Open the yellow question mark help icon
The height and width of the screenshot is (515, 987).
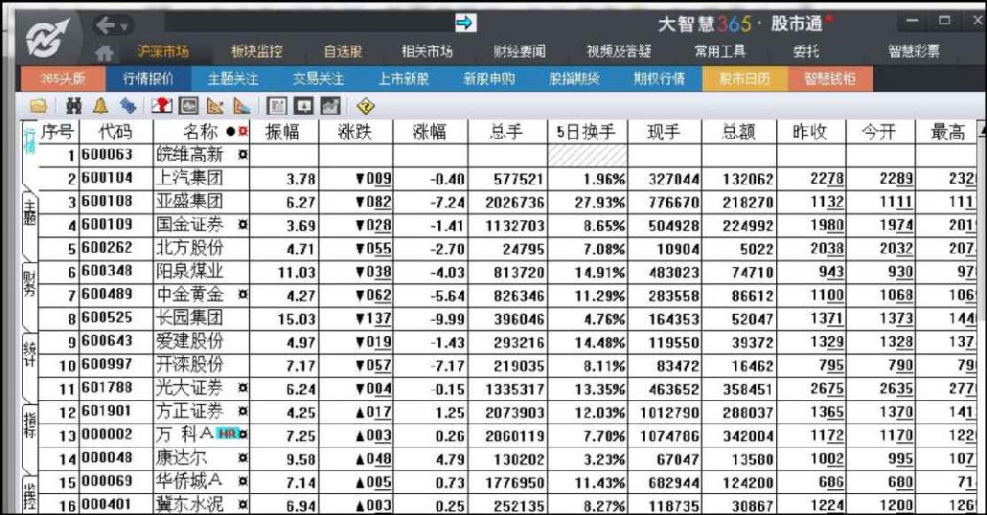pyautogui.click(x=365, y=105)
